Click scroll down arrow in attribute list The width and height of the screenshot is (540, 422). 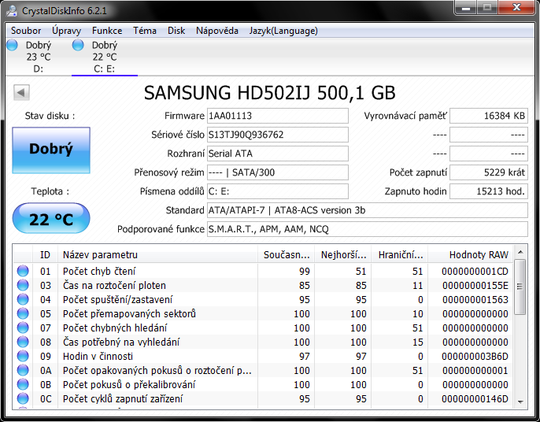tap(520, 401)
